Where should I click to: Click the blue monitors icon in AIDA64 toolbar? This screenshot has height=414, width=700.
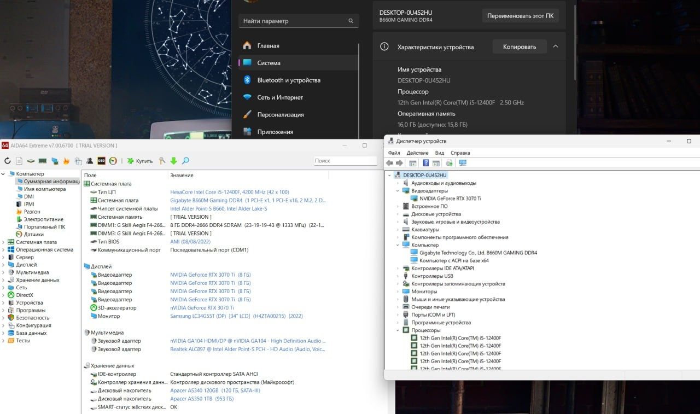click(55, 161)
